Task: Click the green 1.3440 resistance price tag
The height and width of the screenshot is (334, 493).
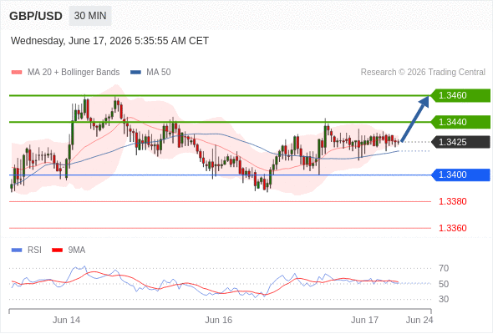Action: tap(460, 122)
